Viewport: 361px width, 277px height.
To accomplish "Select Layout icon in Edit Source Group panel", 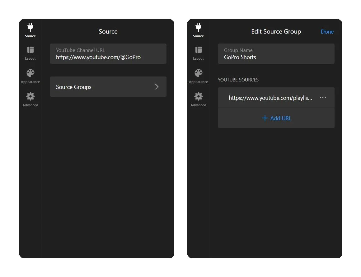I will 198,50.
